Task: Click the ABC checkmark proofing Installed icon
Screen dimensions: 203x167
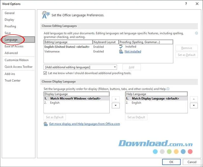Action: [121, 46]
